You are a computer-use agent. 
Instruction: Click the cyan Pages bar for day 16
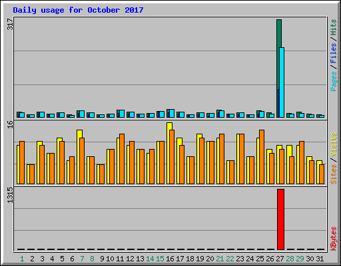[172, 113]
